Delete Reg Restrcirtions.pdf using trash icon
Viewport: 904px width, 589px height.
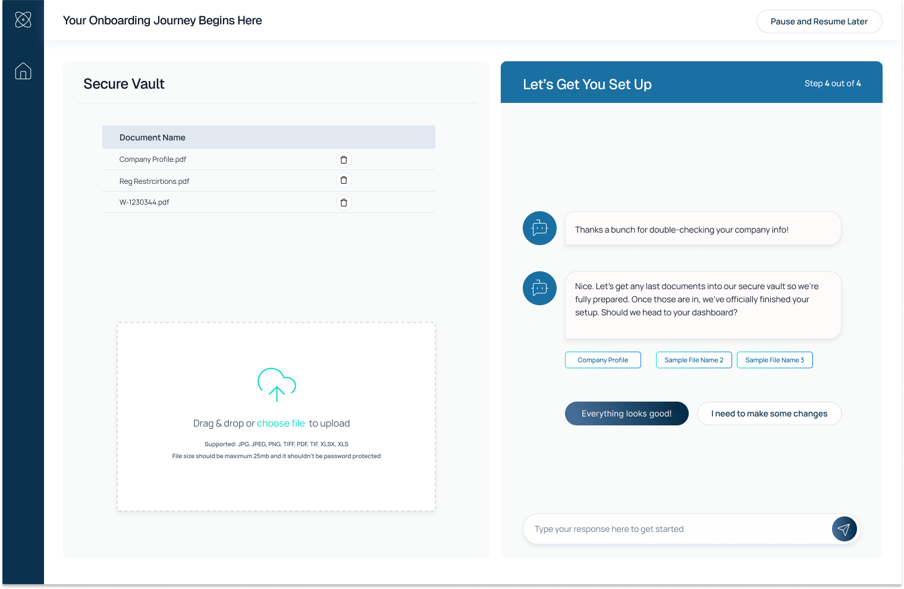coord(344,180)
